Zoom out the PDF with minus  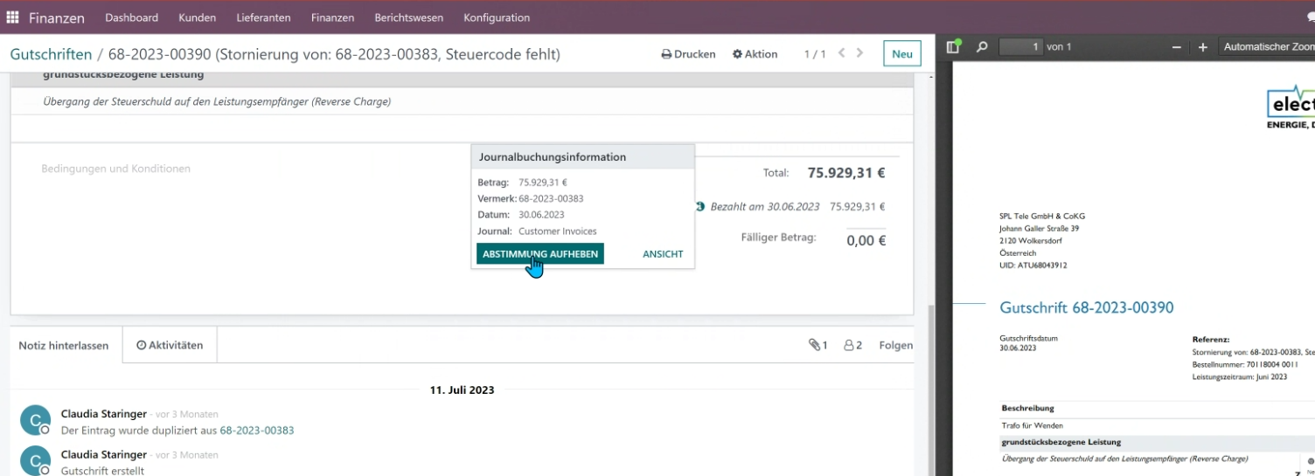point(1177,47)
